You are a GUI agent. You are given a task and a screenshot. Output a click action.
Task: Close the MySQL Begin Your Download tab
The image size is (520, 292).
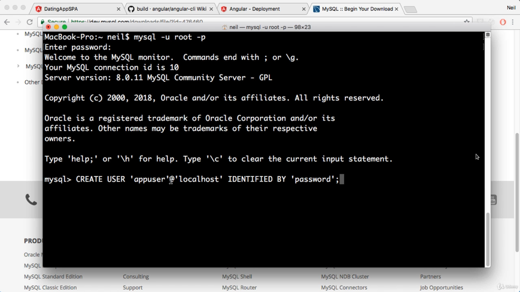point(397,9)
